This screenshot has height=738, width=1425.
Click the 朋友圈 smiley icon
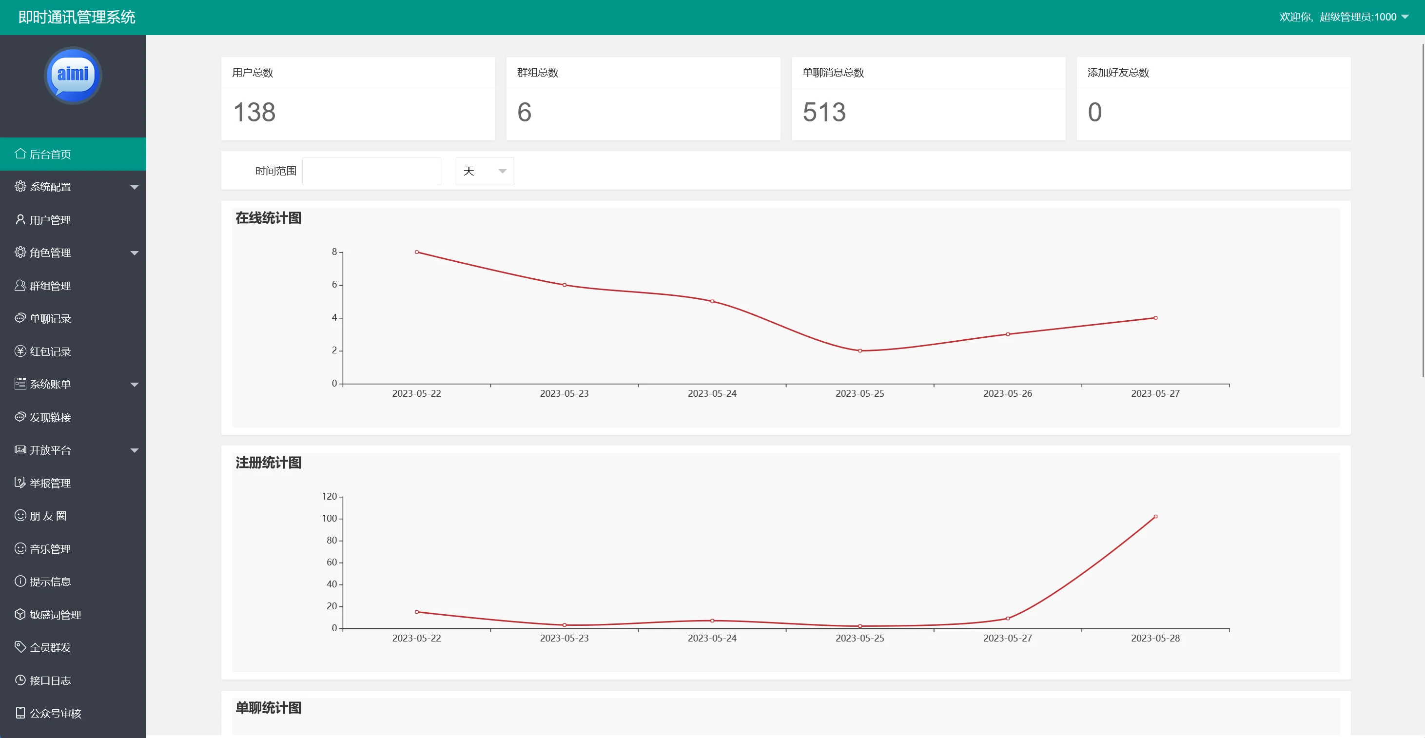click(20, 516)
